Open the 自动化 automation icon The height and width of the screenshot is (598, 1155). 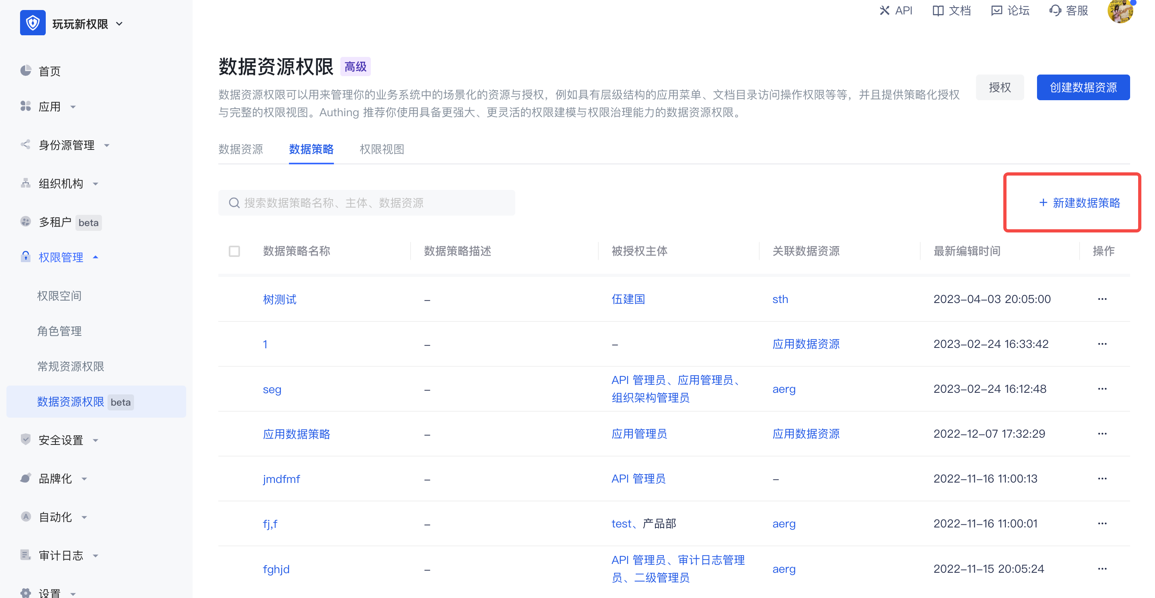tap(26, 517)
